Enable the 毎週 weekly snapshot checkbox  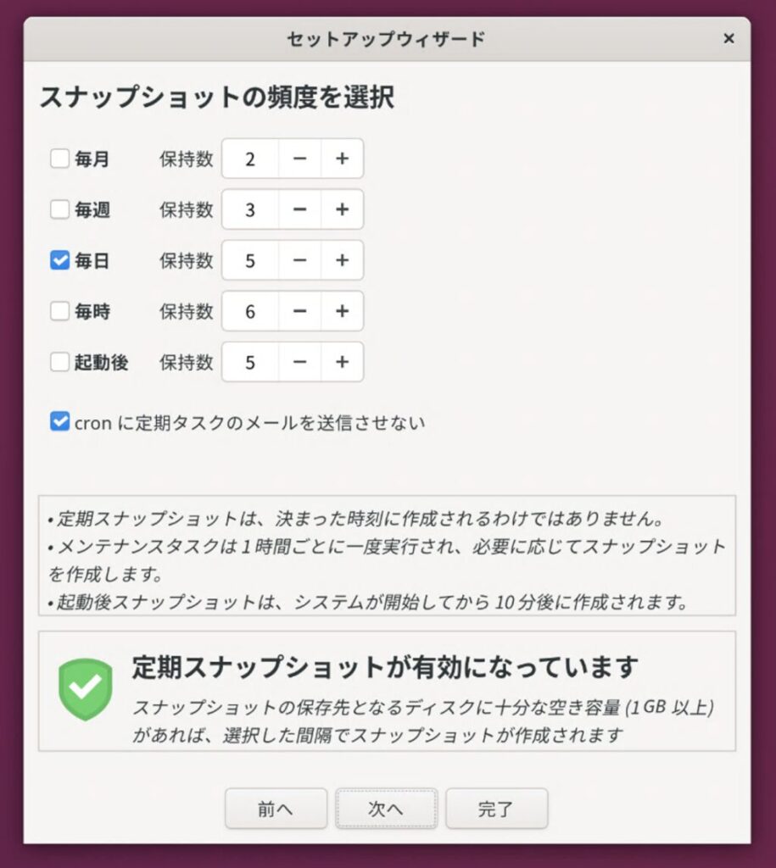point(59,209)
